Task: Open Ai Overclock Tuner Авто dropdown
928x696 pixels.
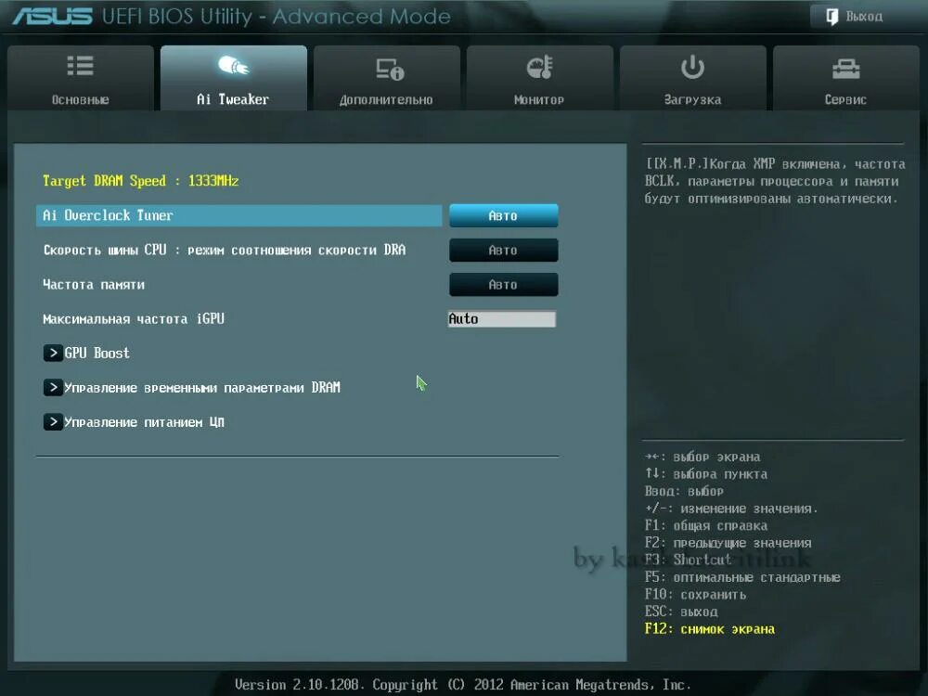Action: 504,216
